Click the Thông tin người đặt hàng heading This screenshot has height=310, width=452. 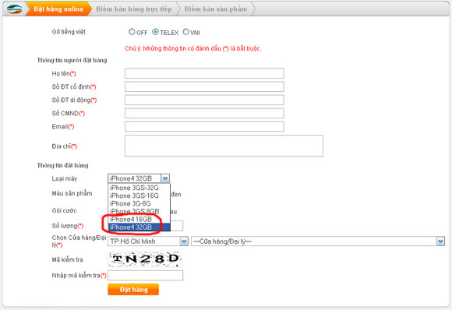[x=72, y=60]
